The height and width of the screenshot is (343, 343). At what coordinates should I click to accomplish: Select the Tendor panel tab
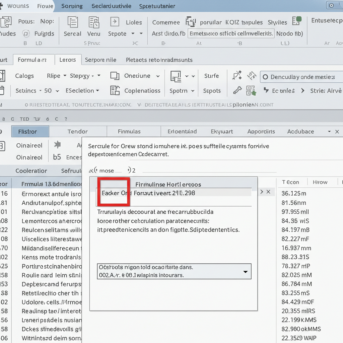click(x=78, y=131)
